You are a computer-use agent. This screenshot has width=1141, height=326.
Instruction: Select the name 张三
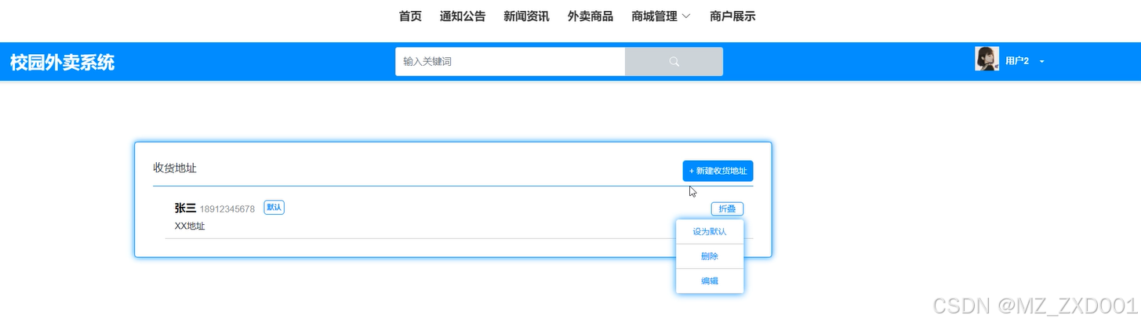(x=185, y=208)
